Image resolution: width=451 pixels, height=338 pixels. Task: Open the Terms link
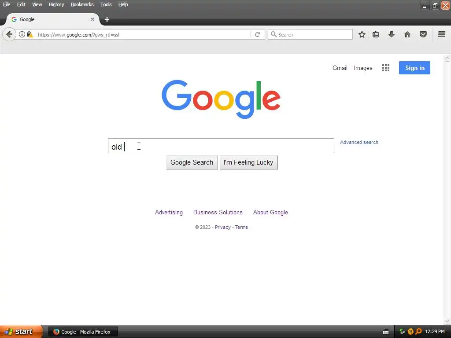[241, 227]
